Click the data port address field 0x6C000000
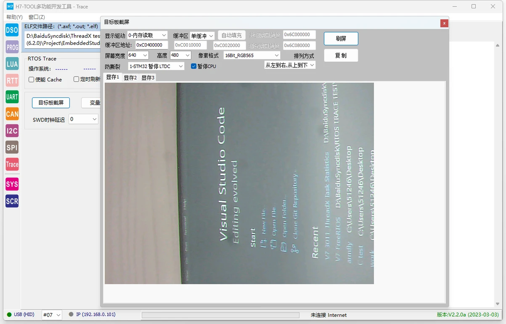This screenshot has width=506, height=324. [299, 34]
